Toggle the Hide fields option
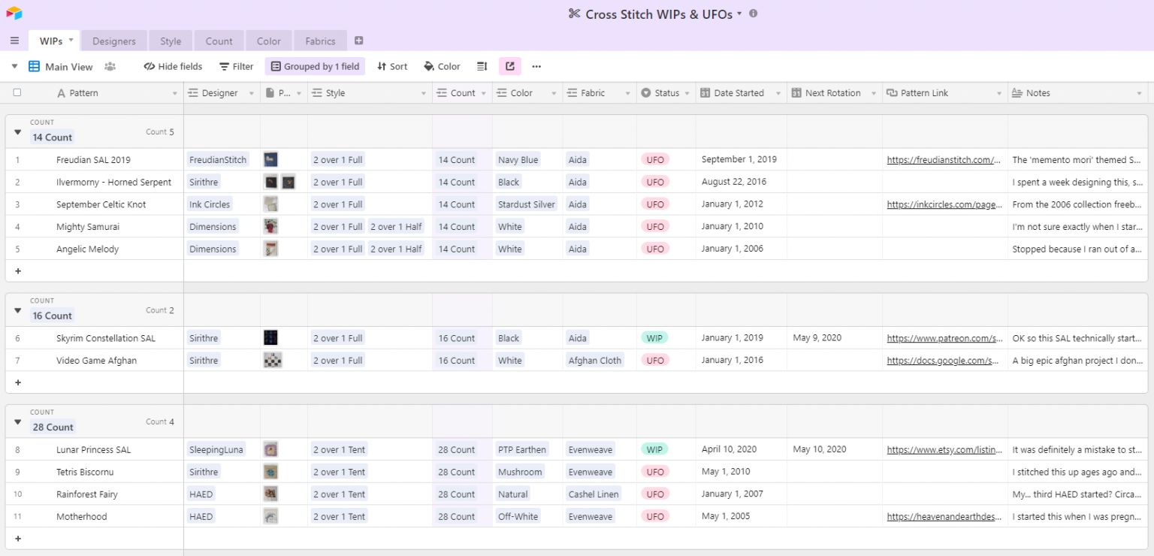Viewport: 1154px width, 556px height. (172, 66)
